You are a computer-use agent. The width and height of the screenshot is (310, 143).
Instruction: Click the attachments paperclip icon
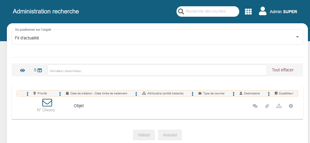pyautogui.click(x=267, y=106)
